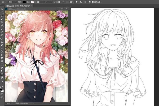
Task: Close the 5暖阳.psd document tab
Action: pos(31,6)
